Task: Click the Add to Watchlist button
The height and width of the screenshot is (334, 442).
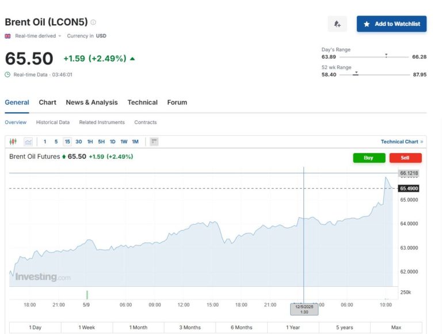Action: pos(391,24)
